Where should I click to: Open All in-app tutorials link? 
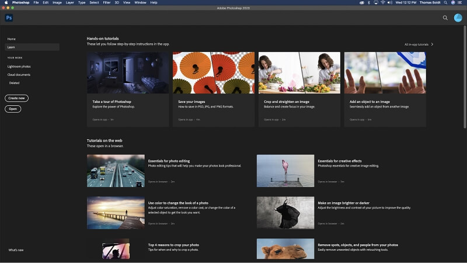tap(416, 44)
